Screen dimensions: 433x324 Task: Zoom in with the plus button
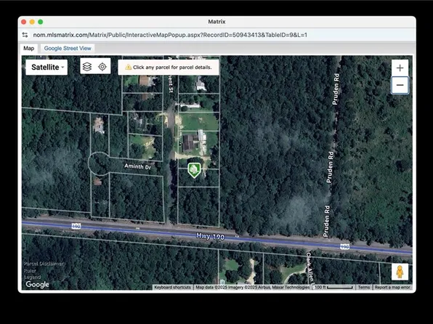(x=400, y=68)
